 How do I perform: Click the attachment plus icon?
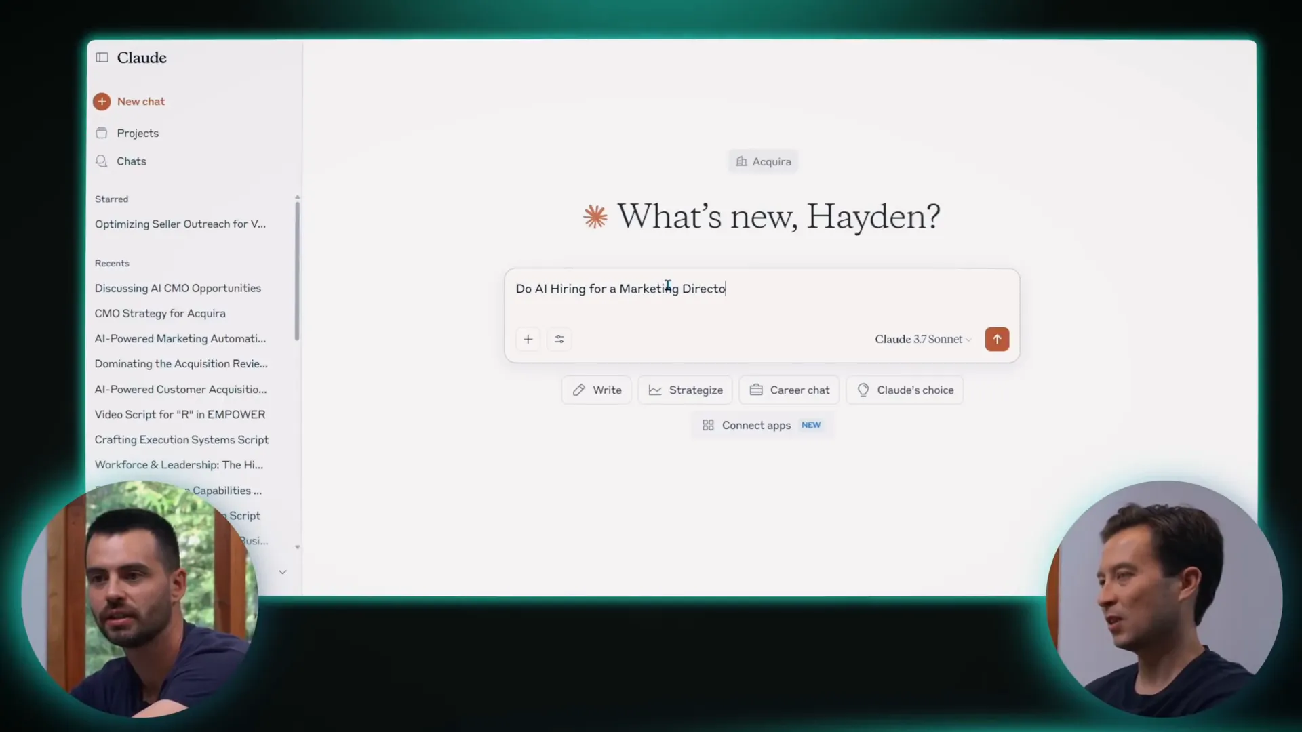pos(528,339)
